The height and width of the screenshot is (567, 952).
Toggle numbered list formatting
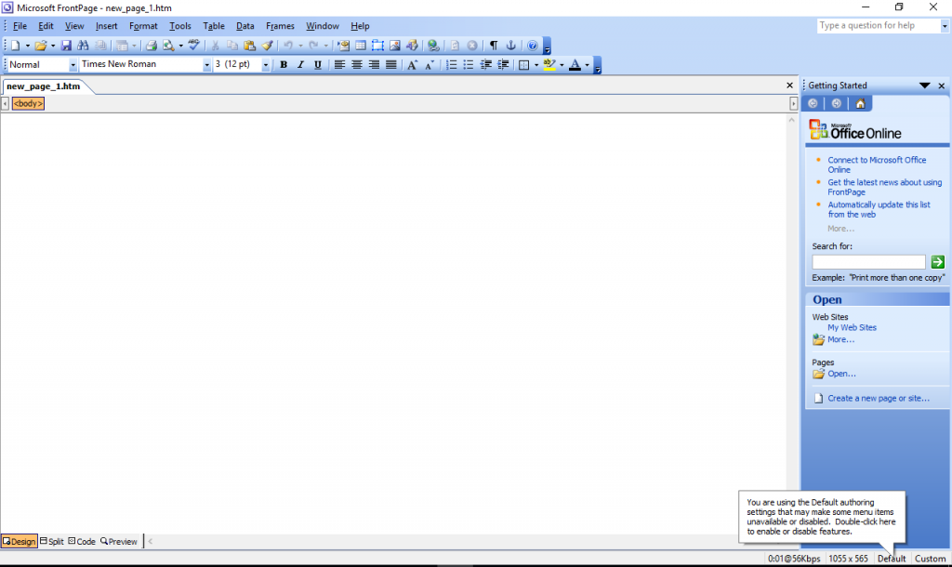click(x=451, y=65)
